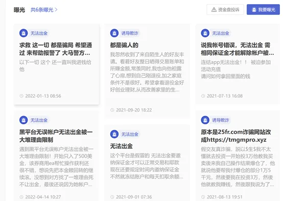Image resolution: width=283 pixels, height=201 pixels.
Task: Select 无法出金 tag on 说我帐号错误 card
Action: coord(220,33)
